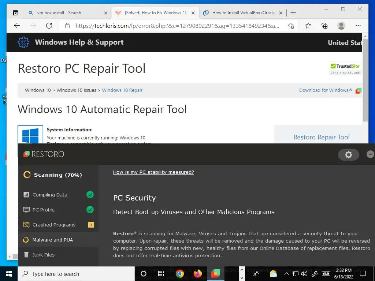Click the Restoro taskbar icon
The image size is (375, 281).
click(215, 274)
